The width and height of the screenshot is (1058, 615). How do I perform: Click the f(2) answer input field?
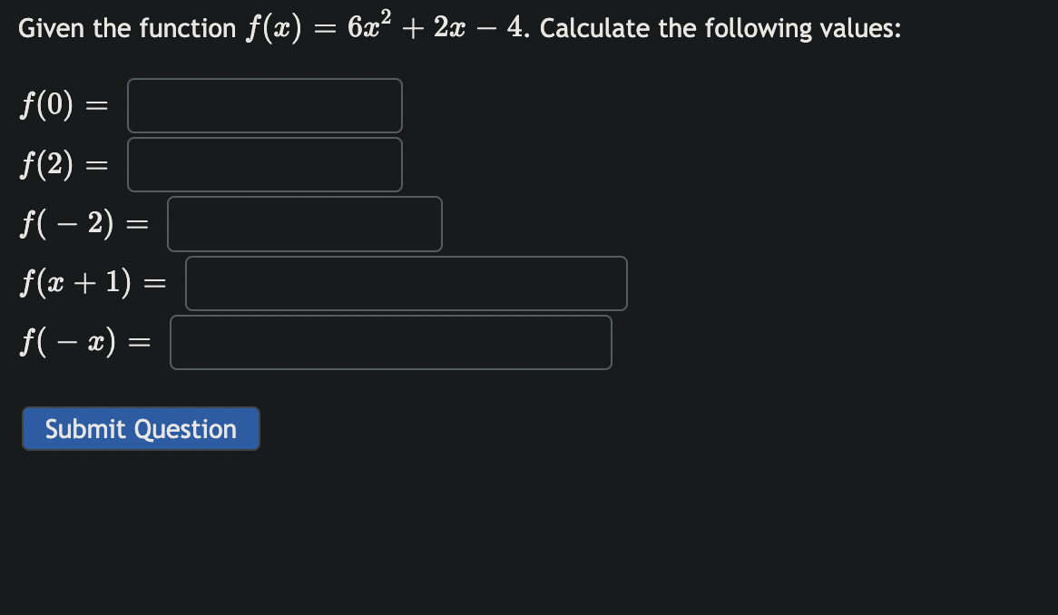click(264, 164)
